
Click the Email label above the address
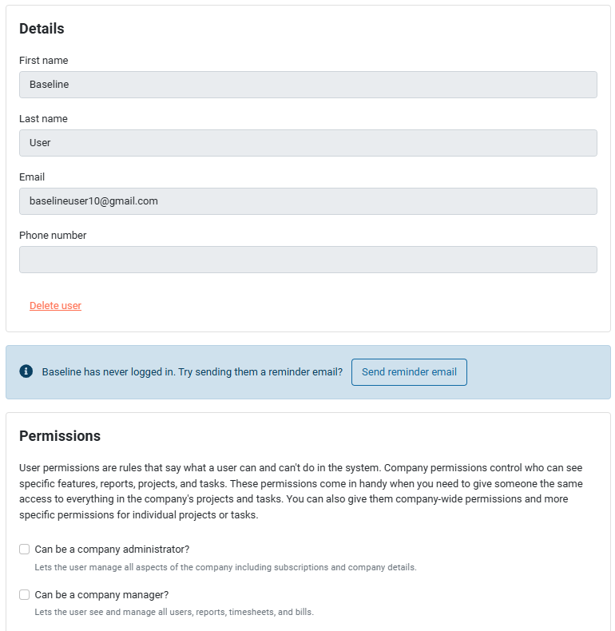[32, 177]
